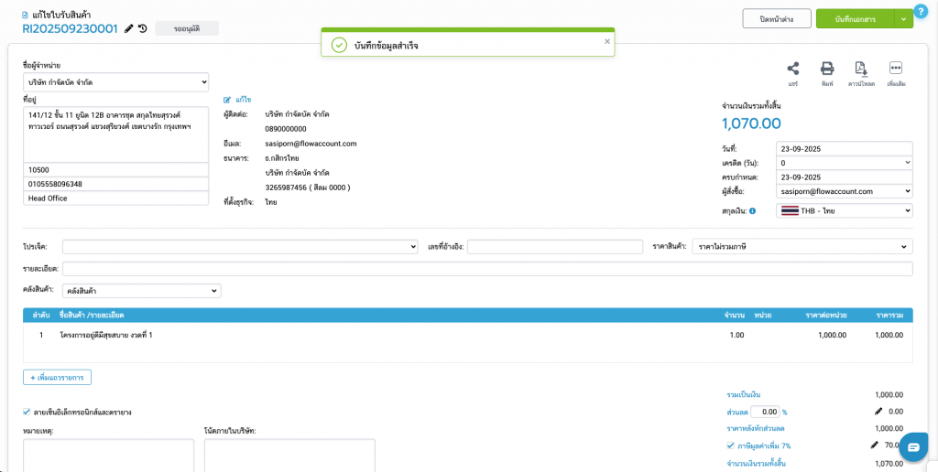Screen dimensions: 938x472
Task: Open the THB currency dropdown
Action: (844, 211)
